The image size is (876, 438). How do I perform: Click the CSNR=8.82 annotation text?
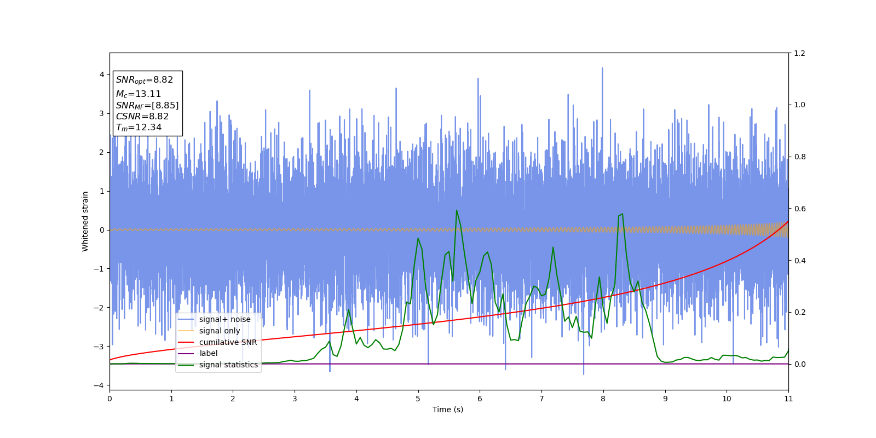[x=142, y=116]
